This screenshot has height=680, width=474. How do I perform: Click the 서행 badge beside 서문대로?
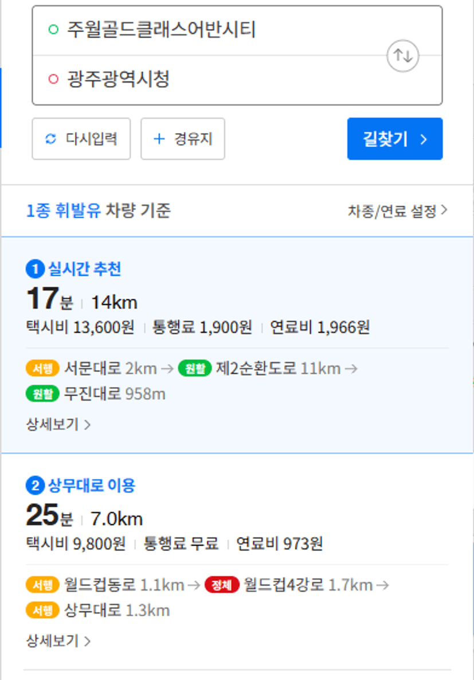42,369
